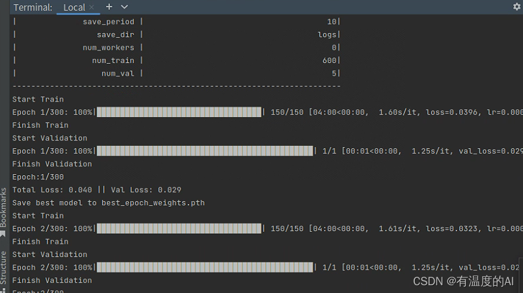Click the first Start Validation line

pos(50,138)
